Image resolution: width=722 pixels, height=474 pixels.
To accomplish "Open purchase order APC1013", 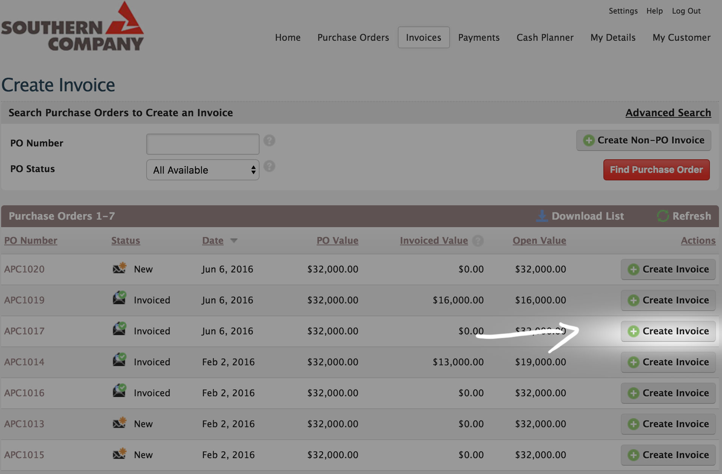I will pos(24,424).
